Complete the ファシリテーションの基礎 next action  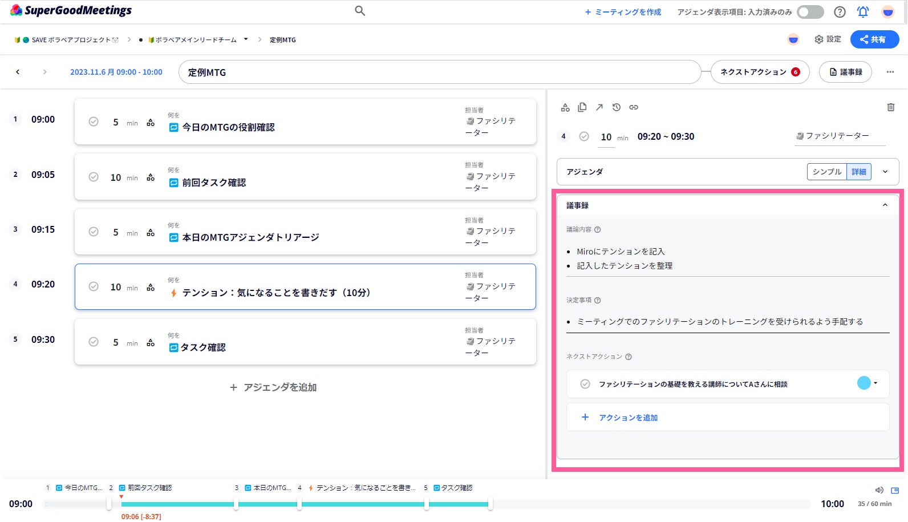pyautogui.click(x=585, y=384)
